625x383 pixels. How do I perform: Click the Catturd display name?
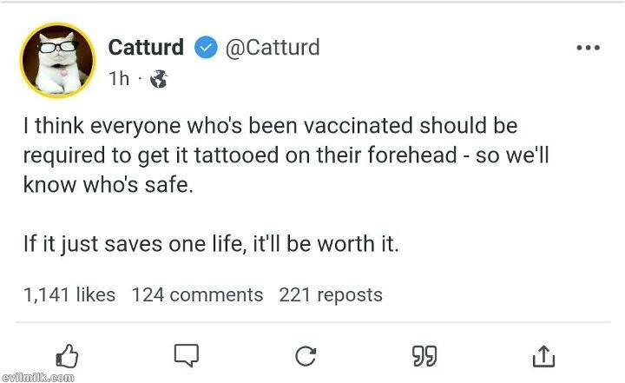tap(145, 48)
